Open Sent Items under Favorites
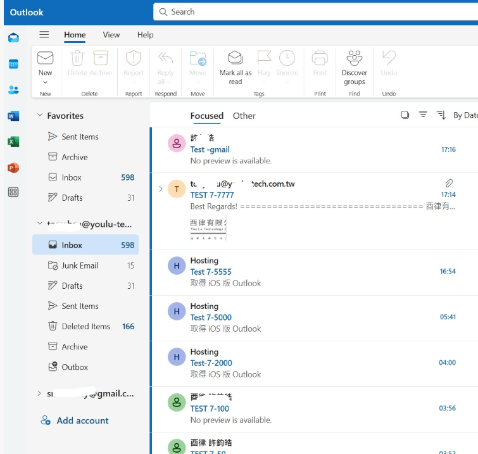The height and width of the screenshot is (454, 478). [x=85, y=137]
